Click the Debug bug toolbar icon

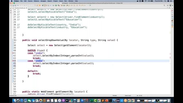point(53,5)
